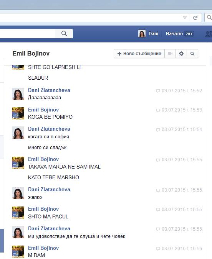
Task: Click browser search magnifier at top right
Action: [x=209, y=17]
